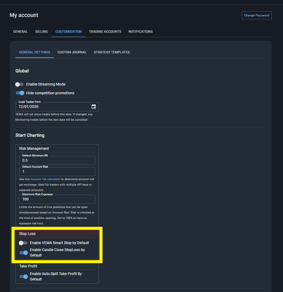Disable Candle Close StopLoss by Default
This screenshot has height=292, width=283.
(x=24, y=253)
